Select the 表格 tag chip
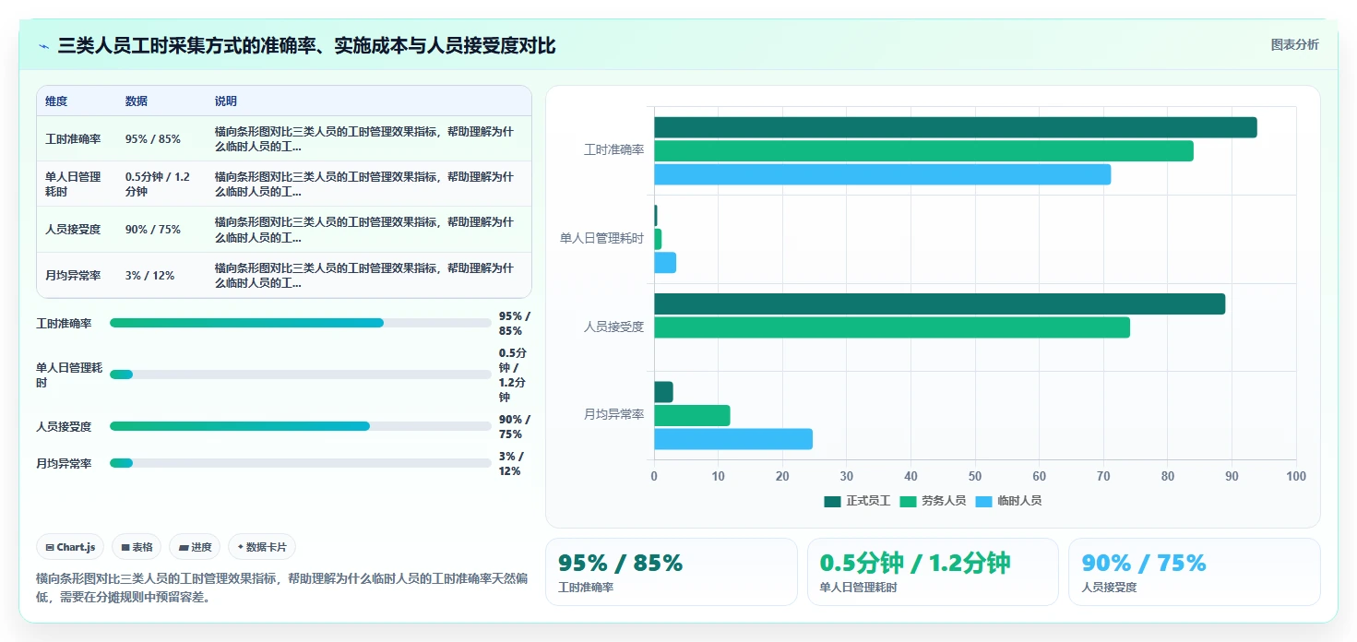Viewport: 1357px width, 642px height. pos(137,547)
